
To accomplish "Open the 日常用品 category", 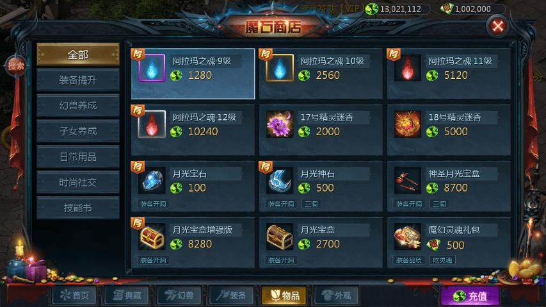I will click(78, 157).
